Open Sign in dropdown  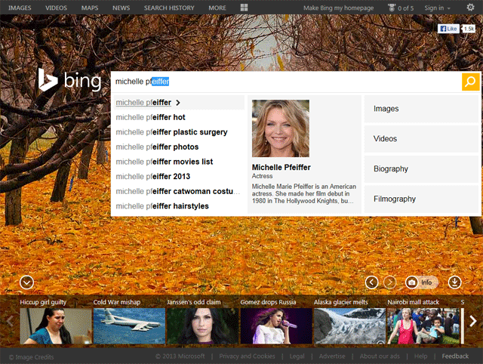(437, 8)
